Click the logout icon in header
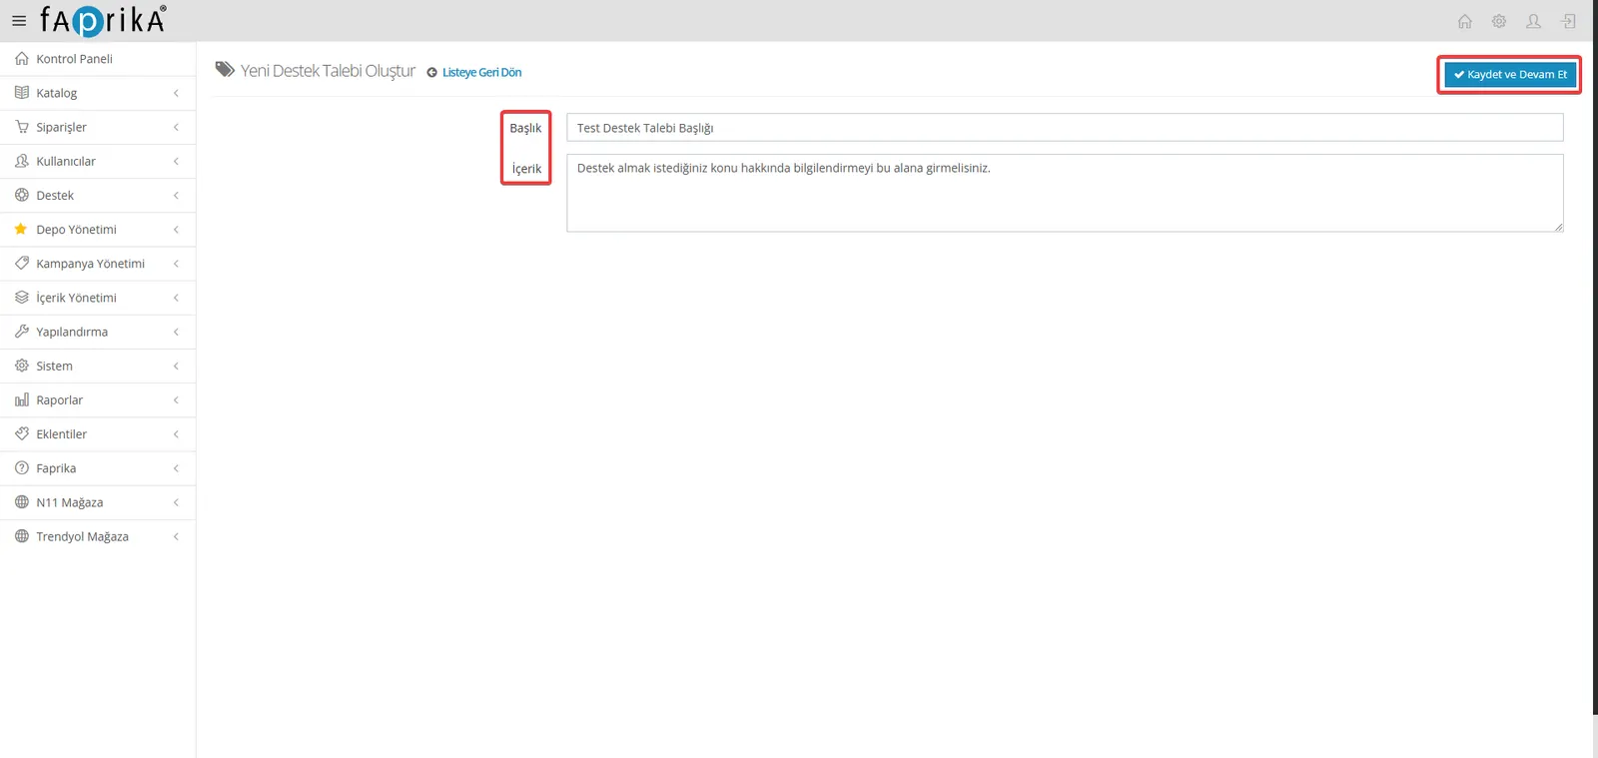 pyautogui.click(x=1569, y=21)
